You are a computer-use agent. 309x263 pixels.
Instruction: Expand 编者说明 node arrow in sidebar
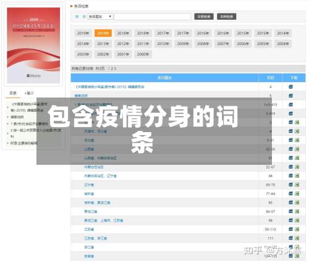pyautogui.click(x=8, y=117)
